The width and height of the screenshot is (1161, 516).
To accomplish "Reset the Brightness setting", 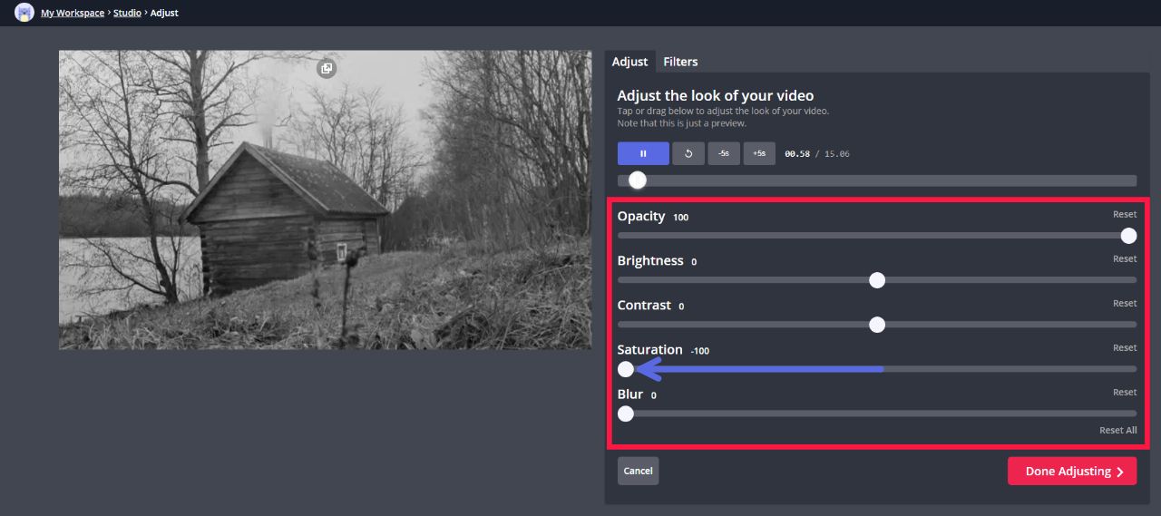I will click(1125, 259).
